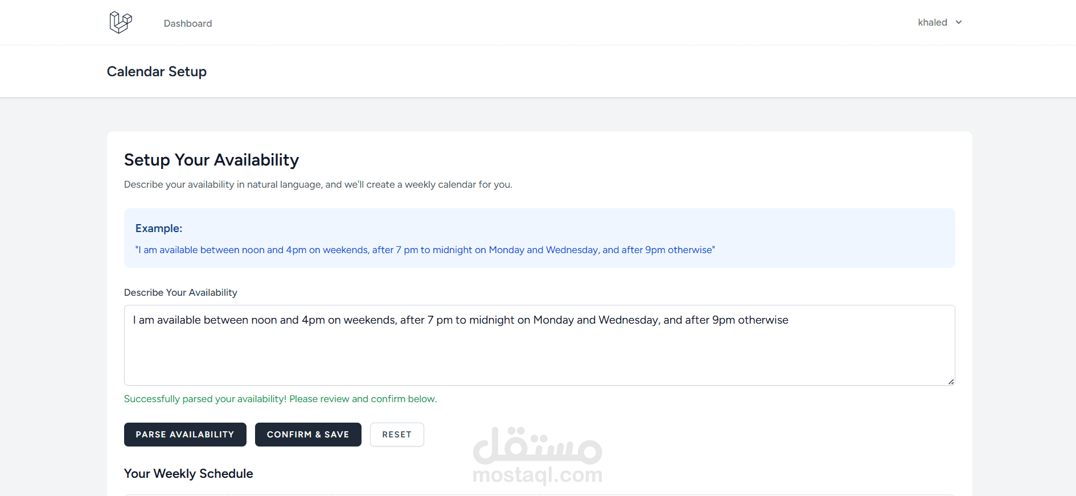Open the khaled user dropdown menu
Image resolution: width=1076 pixels, height=496 pixels.
point(939,22)
